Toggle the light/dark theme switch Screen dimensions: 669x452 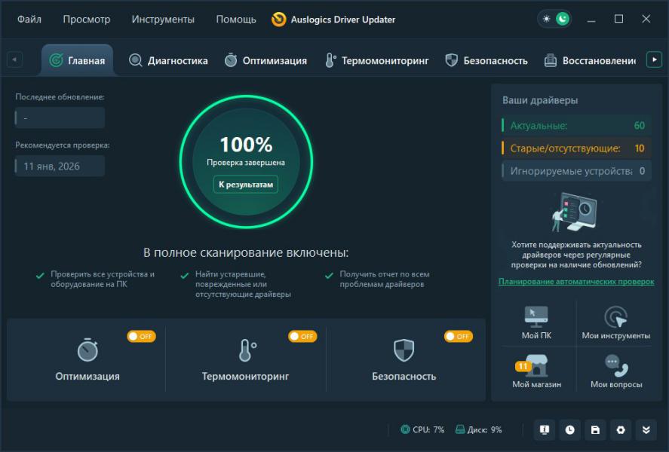coord(554,19)
